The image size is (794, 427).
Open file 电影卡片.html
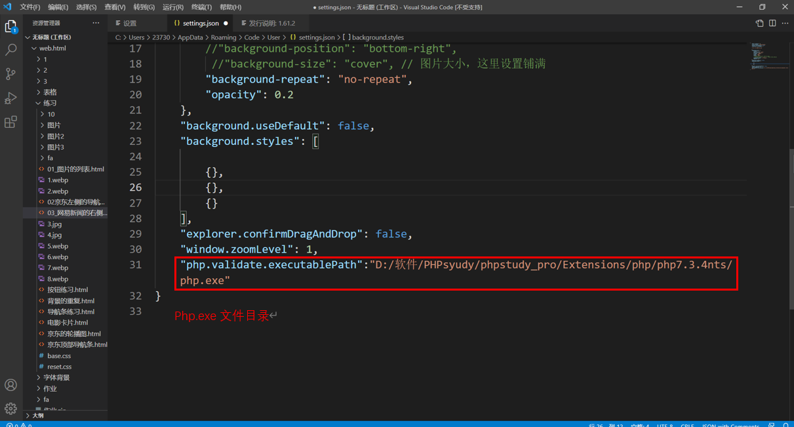pyautogui.click(x=65, y=323)
